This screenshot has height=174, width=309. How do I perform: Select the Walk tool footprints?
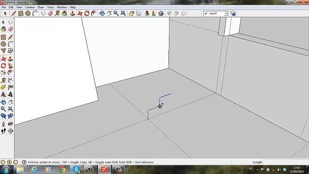coord(3,131)
